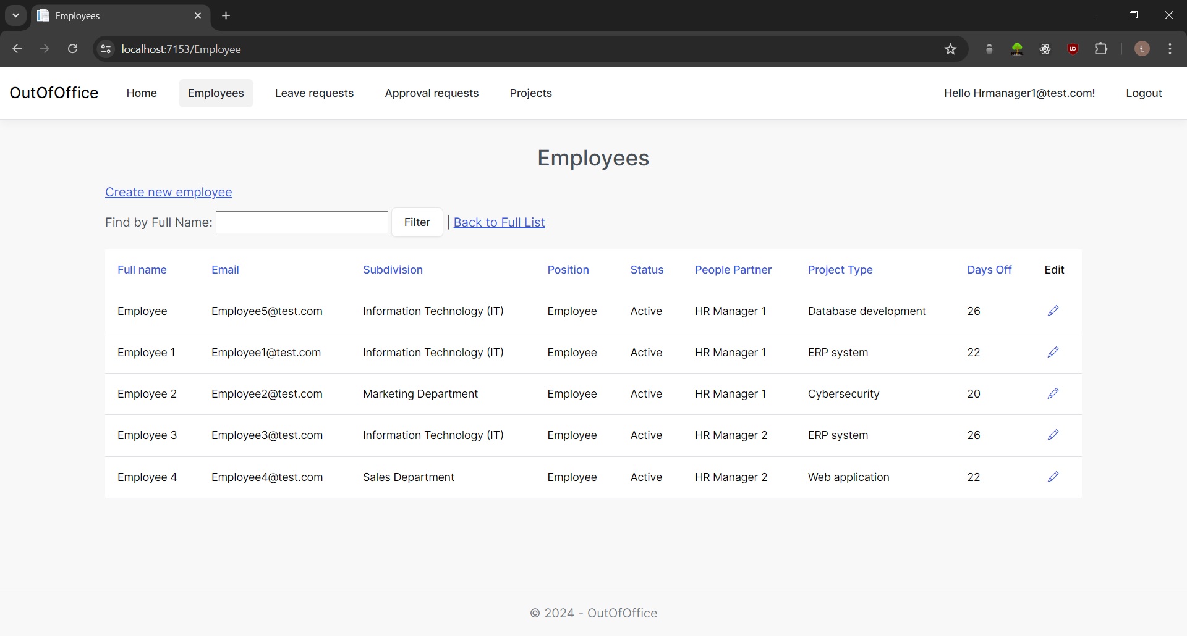1187x636 pixels.
Task: Reload the page using the refresh icon
Action: [x=72, y=49]
